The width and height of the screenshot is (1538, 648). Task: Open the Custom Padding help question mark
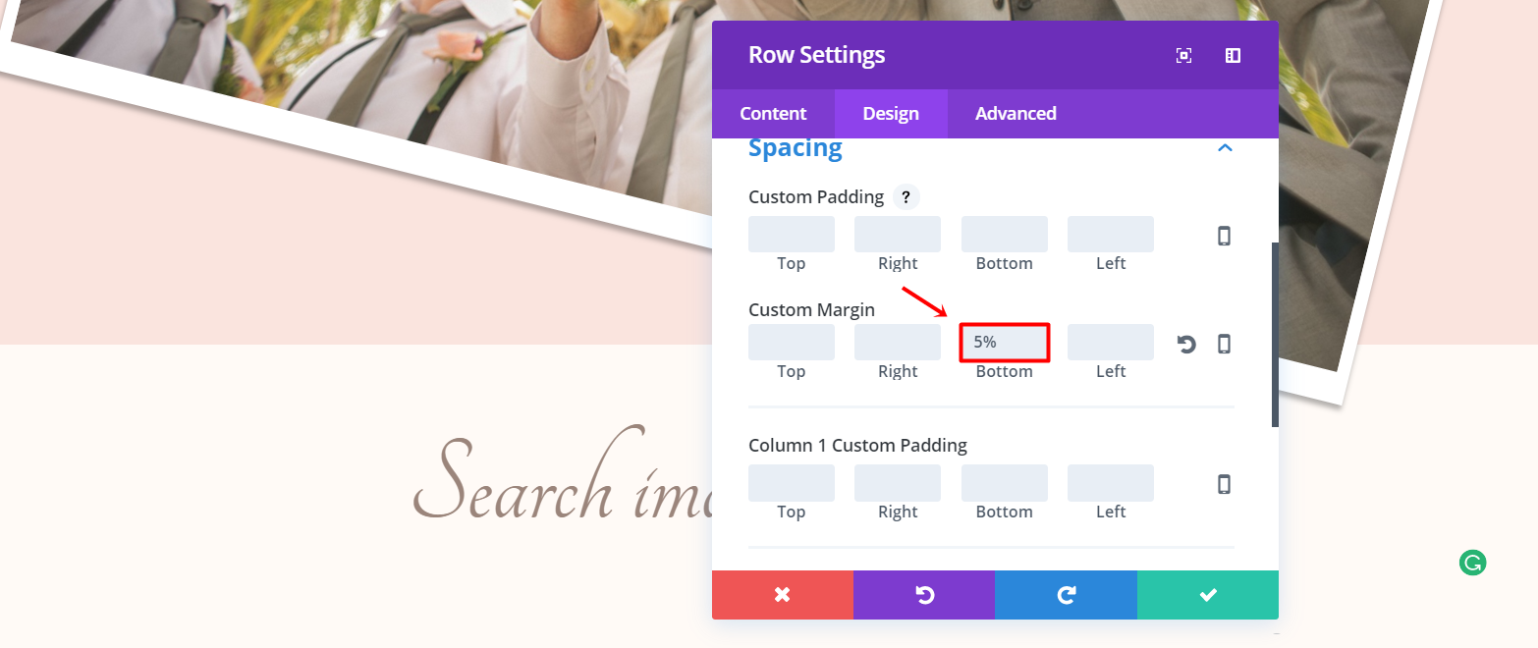coord(906,197)
